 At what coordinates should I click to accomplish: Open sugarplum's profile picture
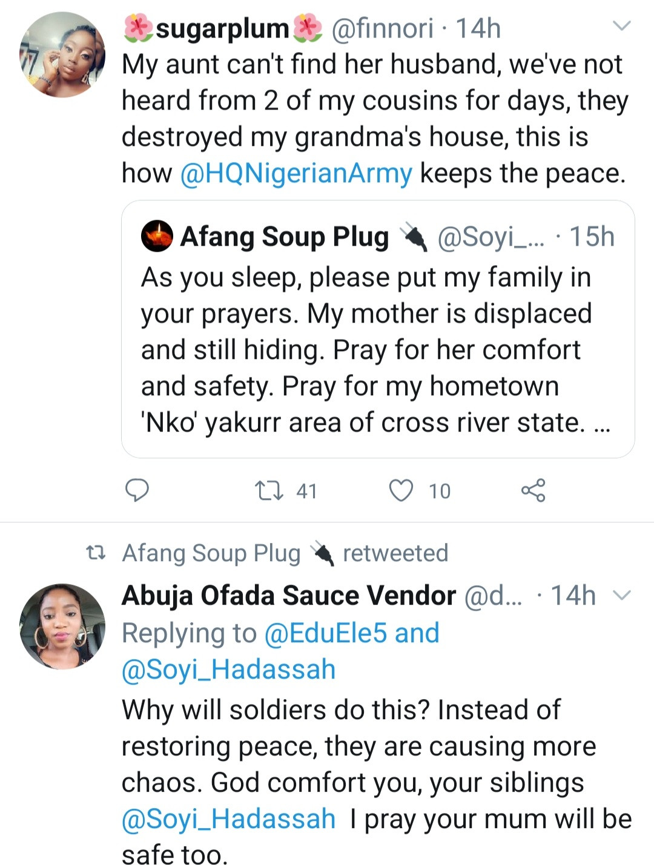pyautogui.click(x=62, y=55)
